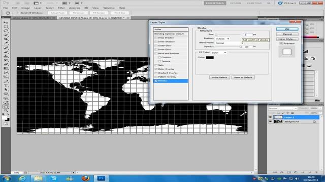Click the create new layer icon

[x=309, y=172]
